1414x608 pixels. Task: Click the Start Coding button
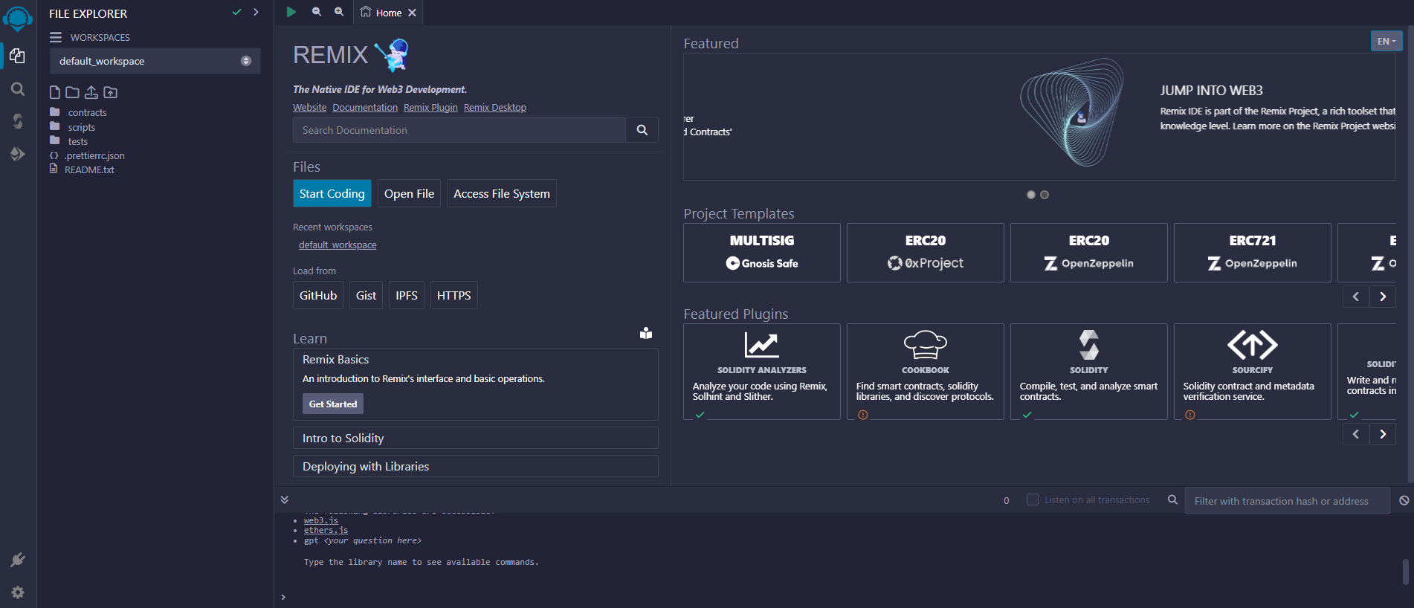(x=332, y=193)
